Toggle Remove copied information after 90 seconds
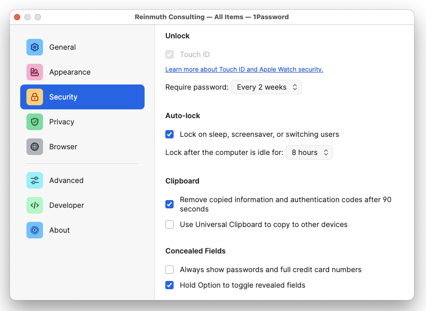 point(169,204)
